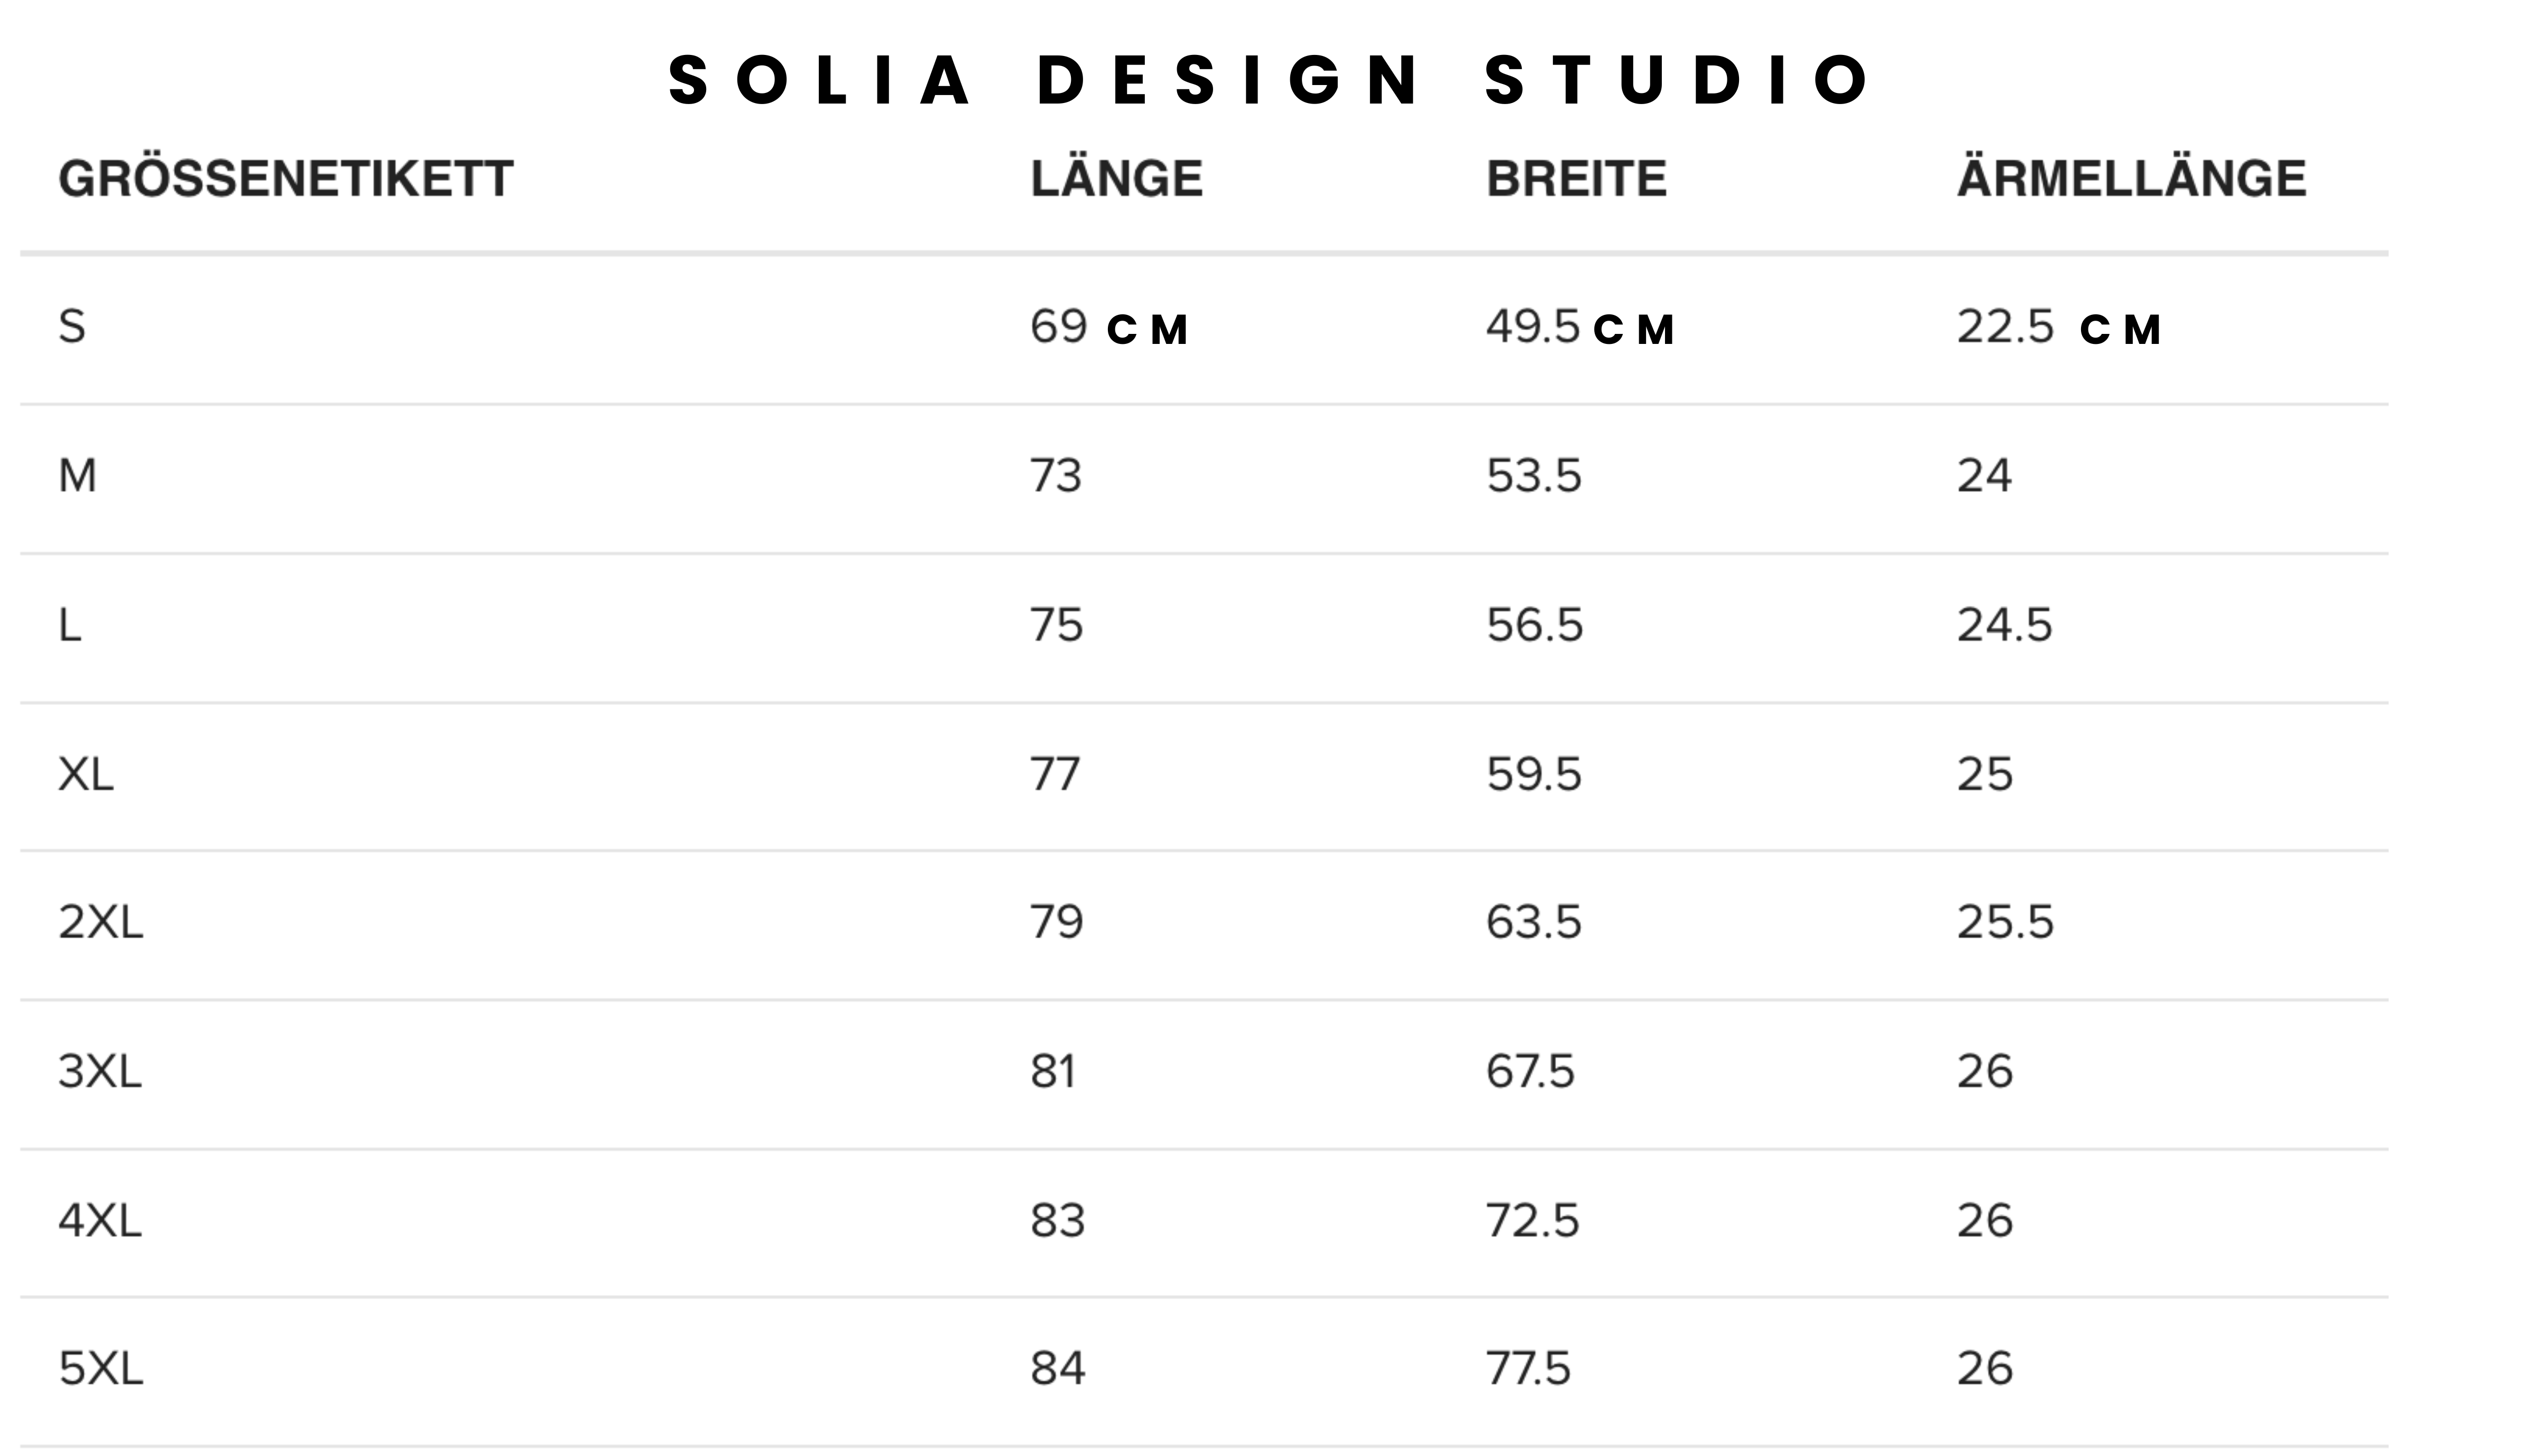Click the BREITE column header

coord(1577,179)
